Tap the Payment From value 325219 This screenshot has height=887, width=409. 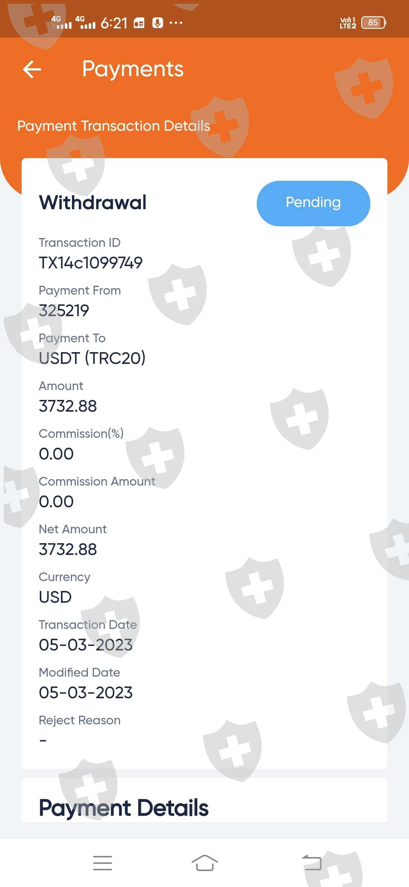(64, 310)
